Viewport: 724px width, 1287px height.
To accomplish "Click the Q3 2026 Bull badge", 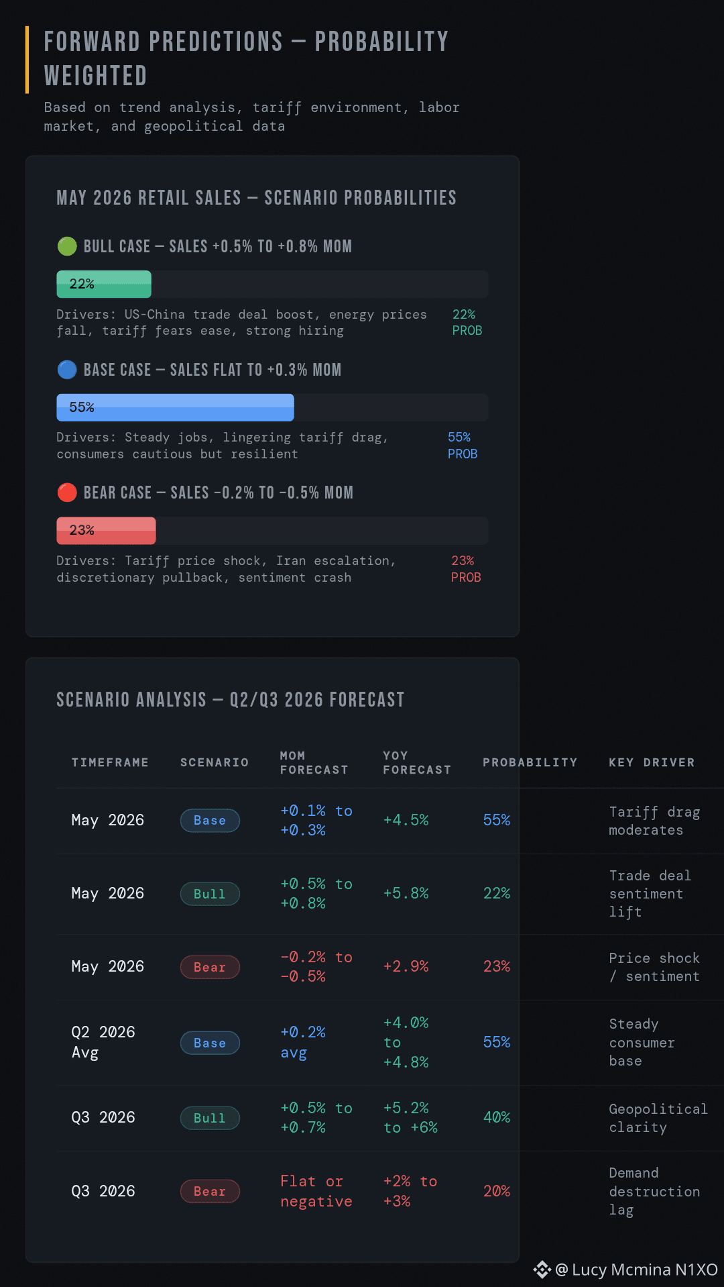I will click(x=210, y=1118).
